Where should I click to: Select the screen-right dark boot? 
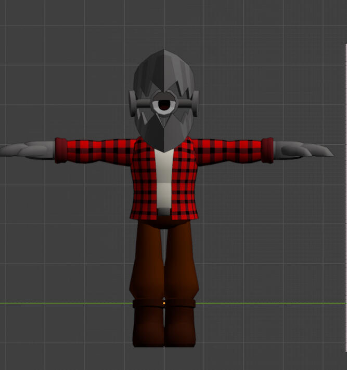pos(180,324)
